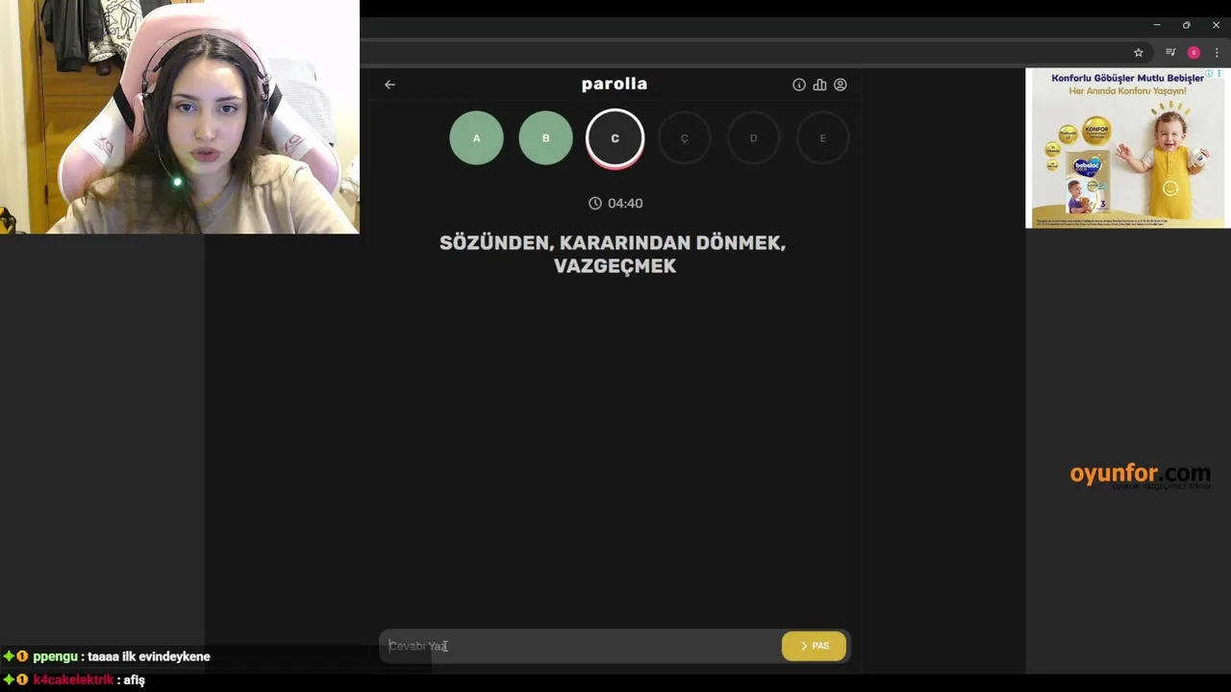Bookmark page with the star icon

(x=1139, y=53)
